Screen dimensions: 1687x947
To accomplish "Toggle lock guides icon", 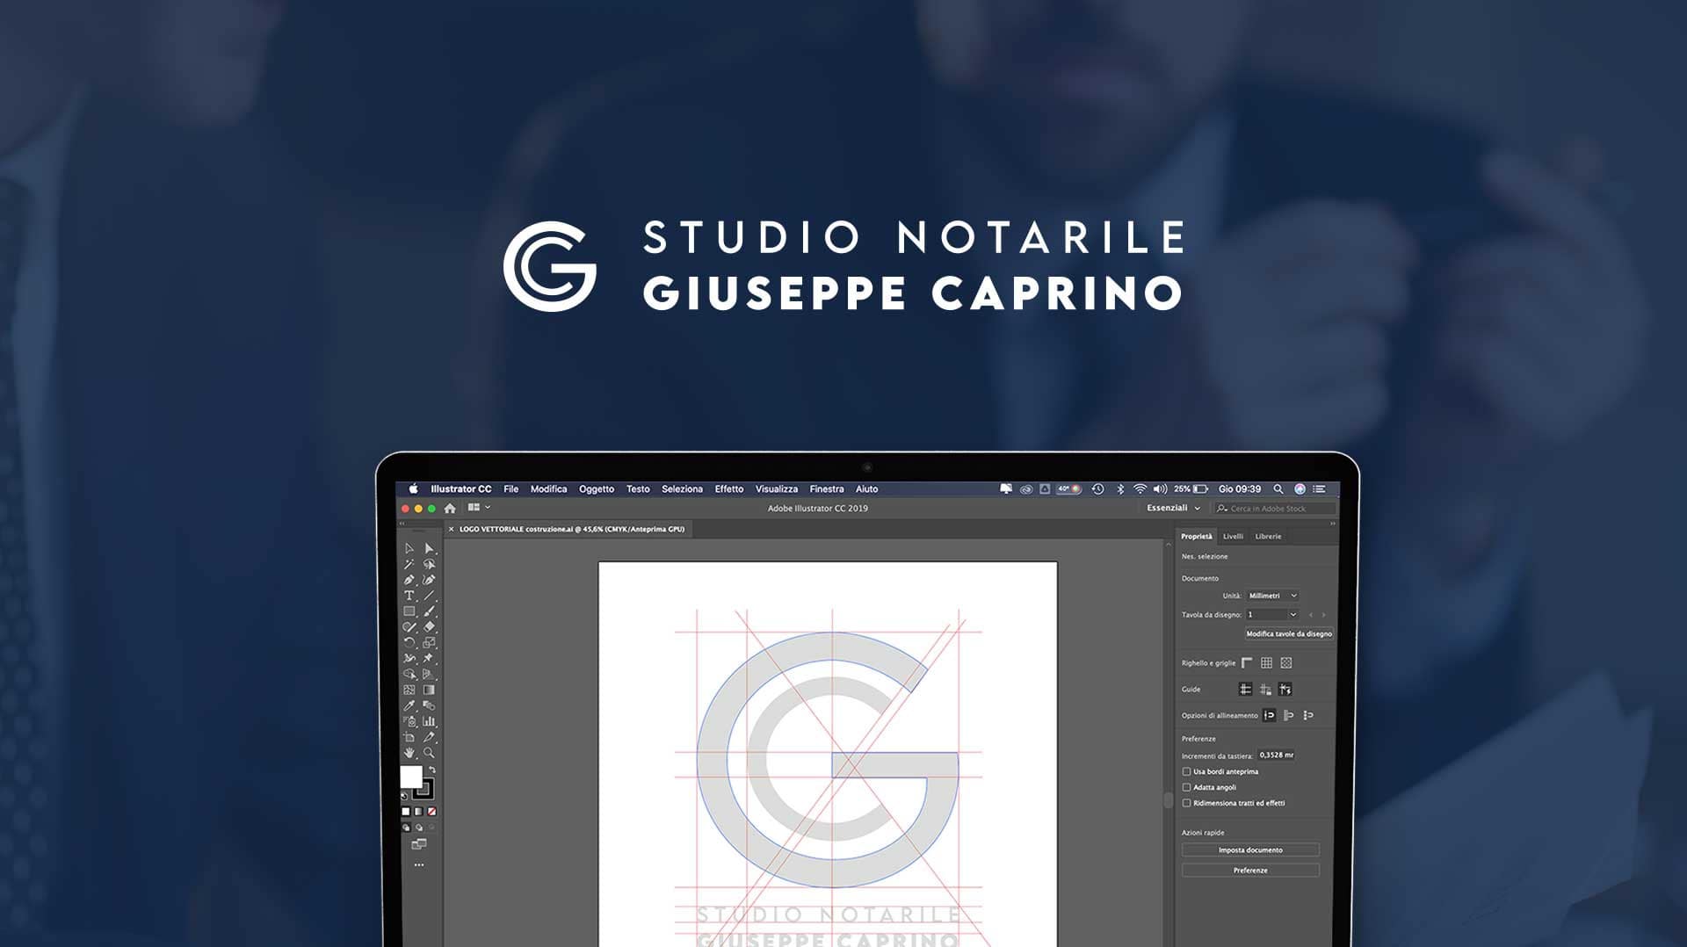I will click(1265, 689).
